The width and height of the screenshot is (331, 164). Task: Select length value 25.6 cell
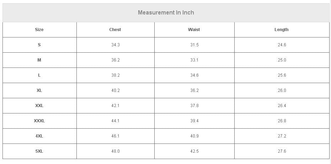[282, 75]
